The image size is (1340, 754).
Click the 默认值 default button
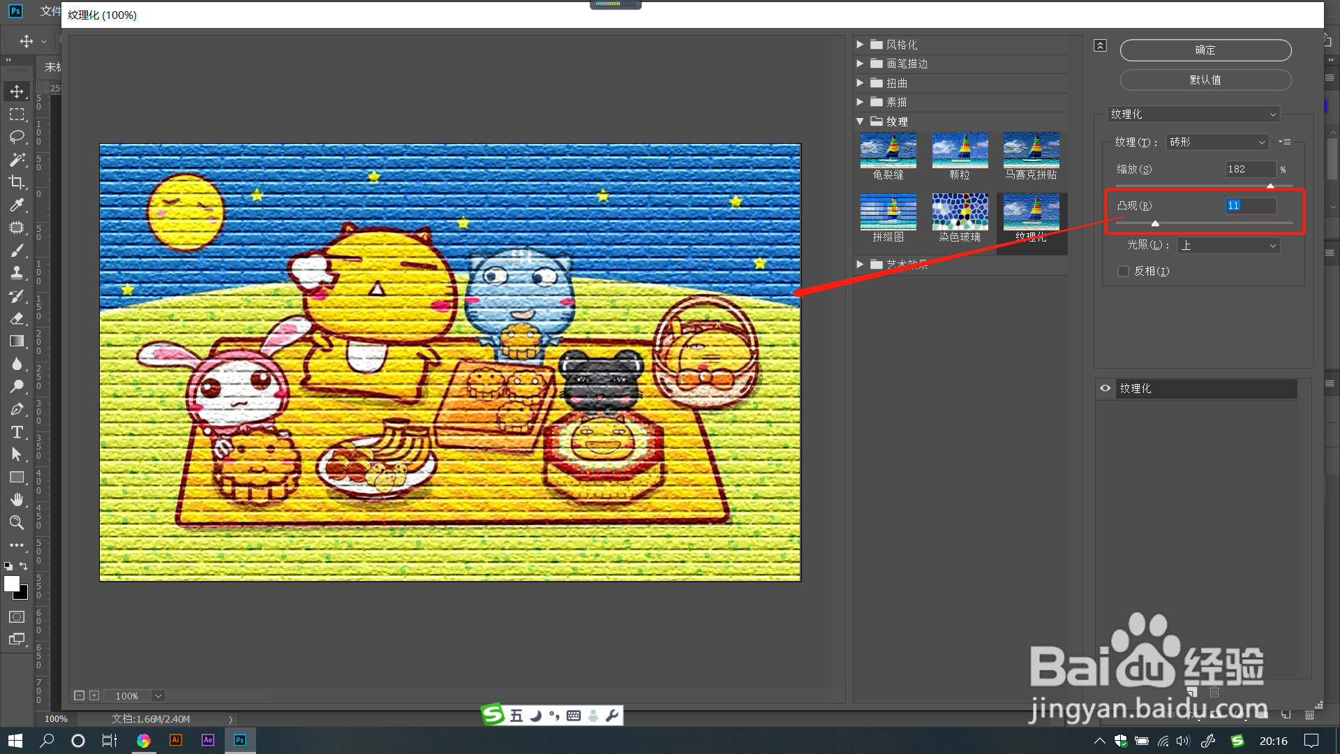tap(1205, 80)
